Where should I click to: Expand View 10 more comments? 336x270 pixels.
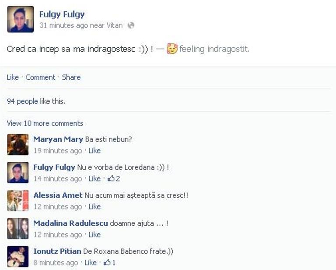(45, 124)
